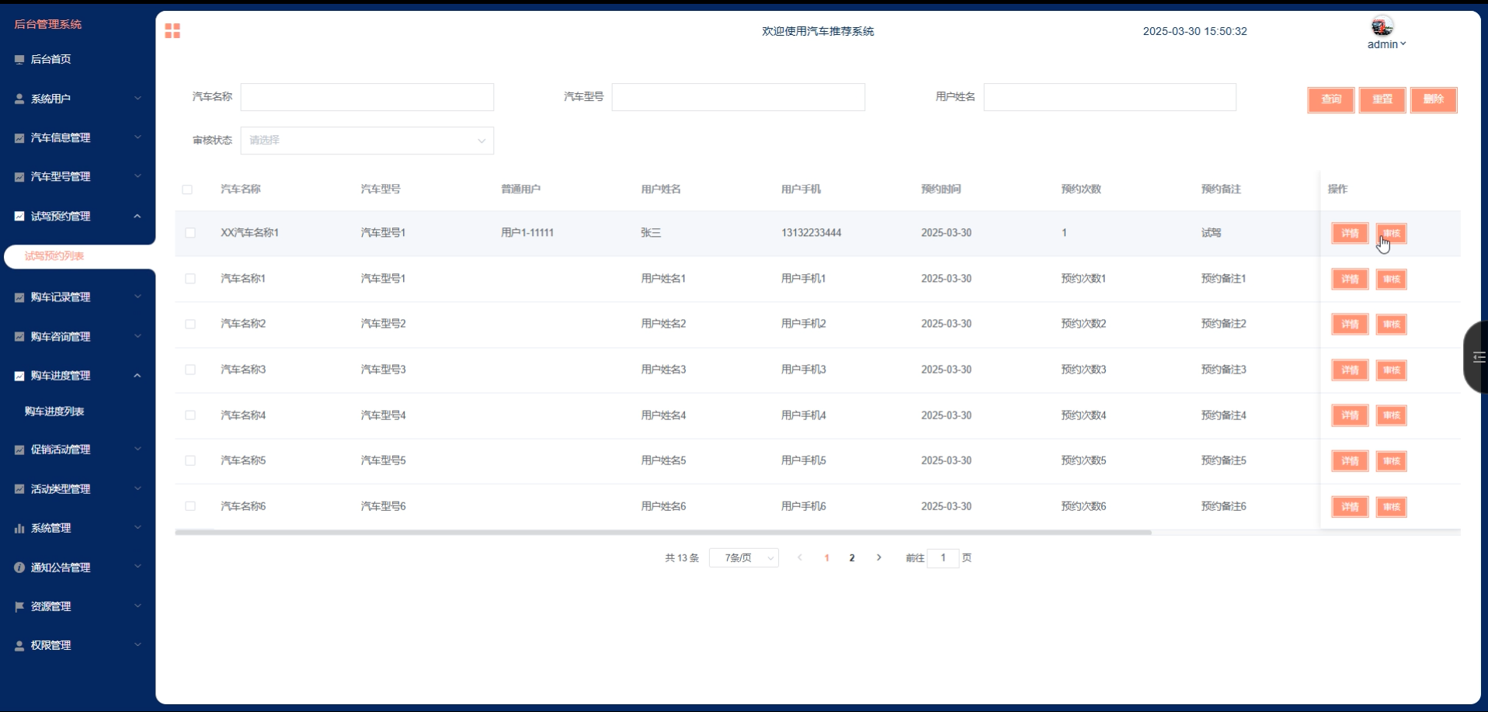The height and width of the screenshot is (712, 1488).
Task: Click the 权限管理 person icon
Action: pos(19,645)
